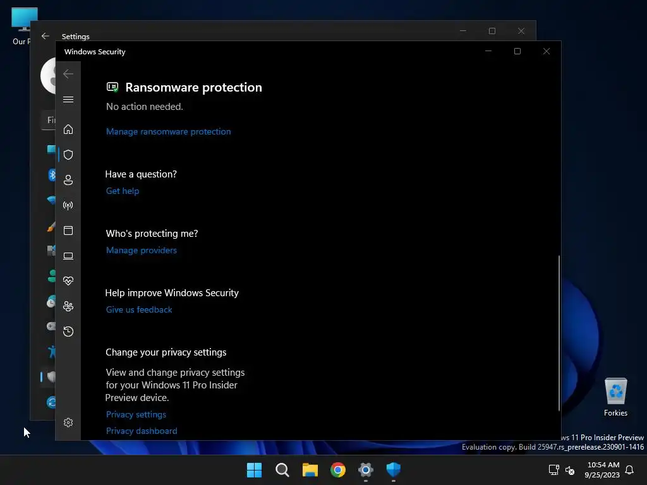Open Device security laptop icon
This screenshot has width=647, height=485.
68,256
